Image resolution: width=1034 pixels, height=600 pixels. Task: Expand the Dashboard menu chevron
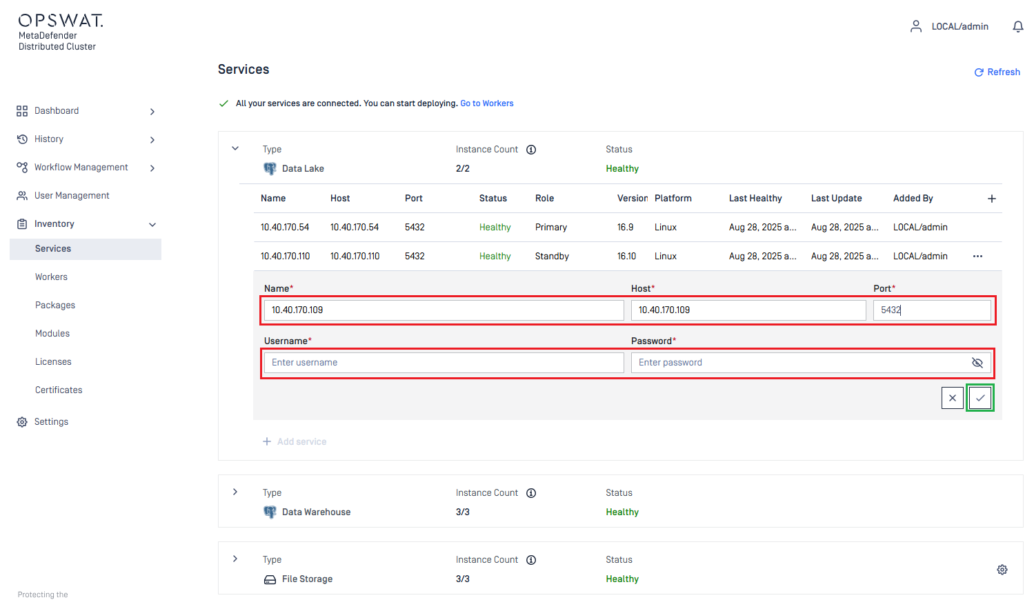coord(152,112)
